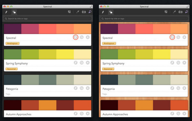Click the theme grid icon in dark-theme window

pos(69,12)
